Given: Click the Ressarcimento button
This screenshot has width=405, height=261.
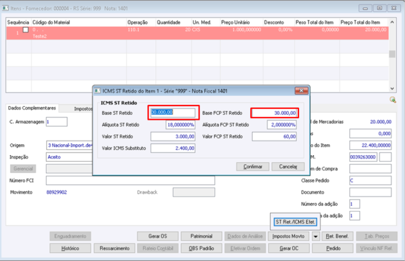Looking at the screenshot, I should click(114, 248).
